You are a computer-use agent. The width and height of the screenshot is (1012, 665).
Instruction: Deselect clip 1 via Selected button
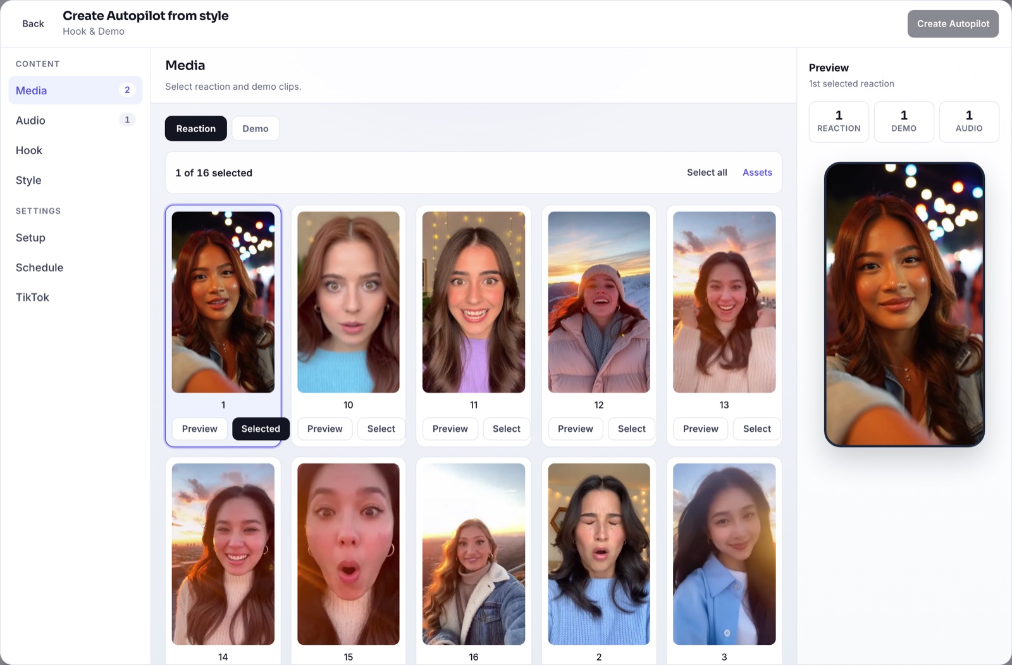[261, 429]
